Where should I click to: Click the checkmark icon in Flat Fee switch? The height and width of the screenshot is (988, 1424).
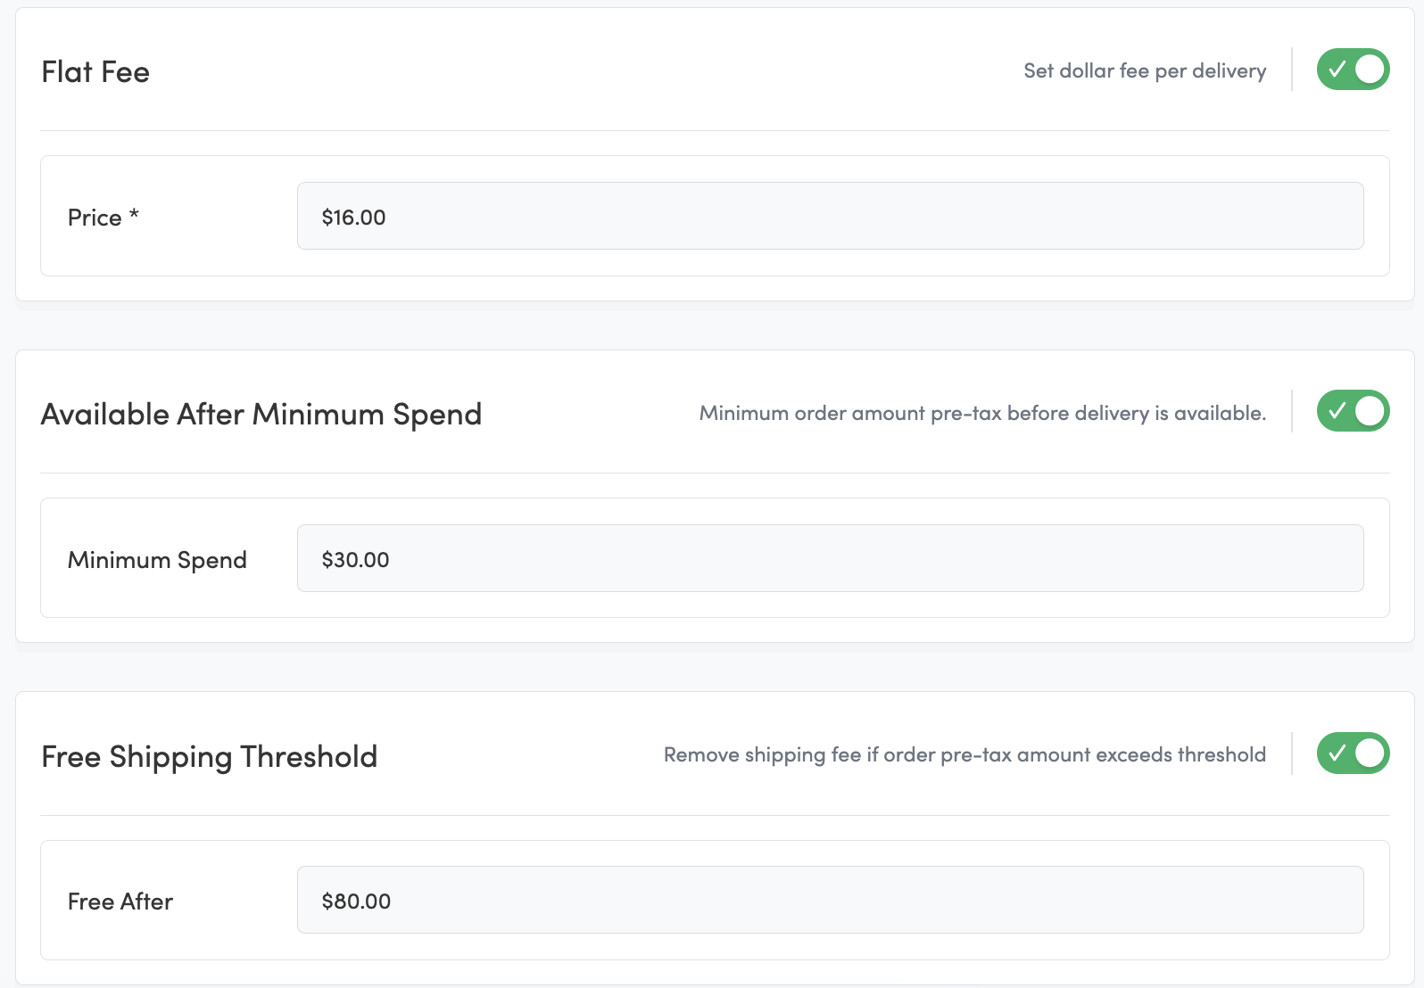point(1337,70)
